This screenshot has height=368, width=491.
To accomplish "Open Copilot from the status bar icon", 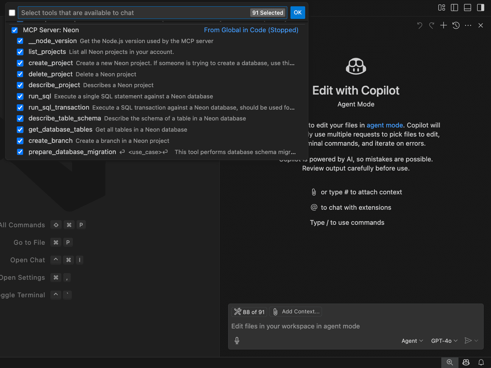I will pyautogui.click(x=466, y=362).
